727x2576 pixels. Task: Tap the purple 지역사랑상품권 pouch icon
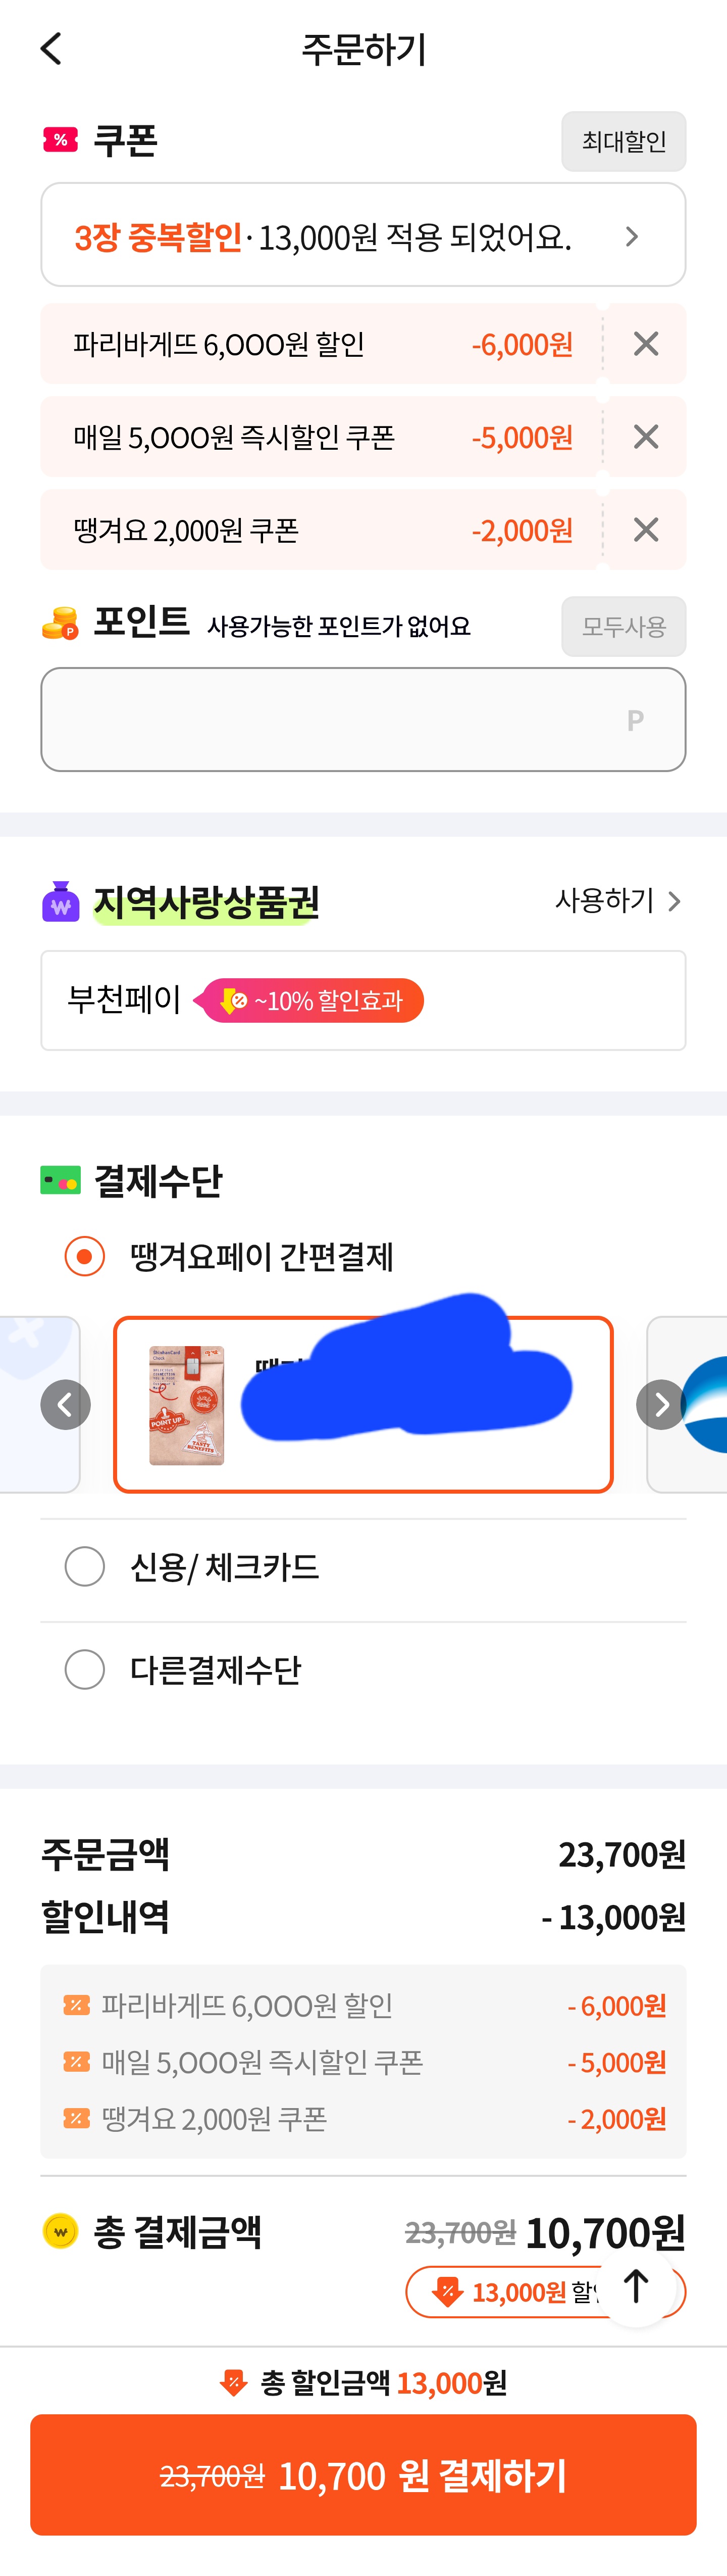(61, 902)
